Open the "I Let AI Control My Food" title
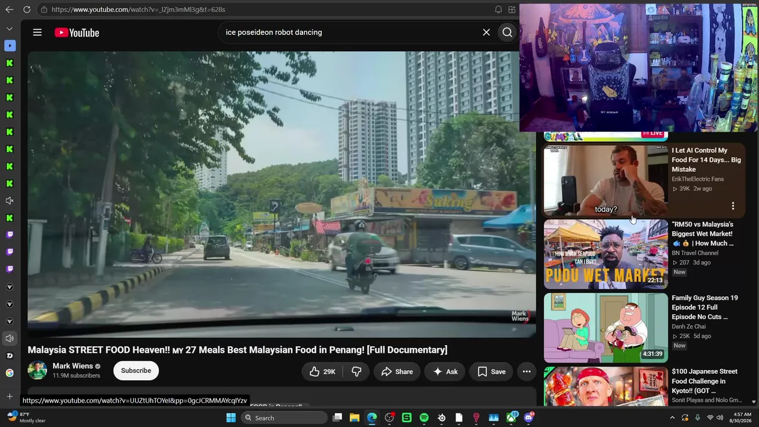 [x=706, y=160]
